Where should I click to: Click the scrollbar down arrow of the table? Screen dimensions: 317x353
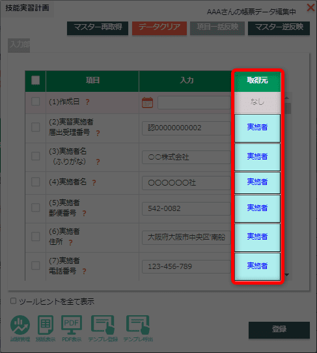click(287, 275)
